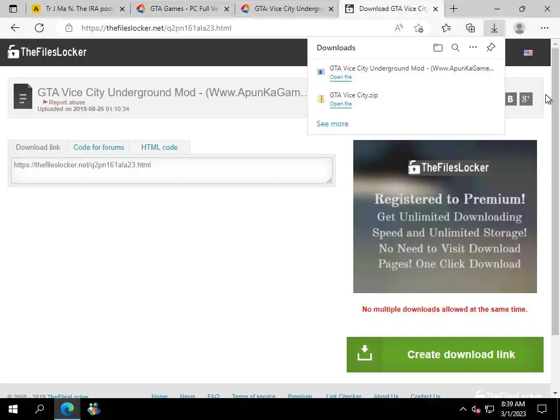Click the Create download link button

tap(445, 354)
